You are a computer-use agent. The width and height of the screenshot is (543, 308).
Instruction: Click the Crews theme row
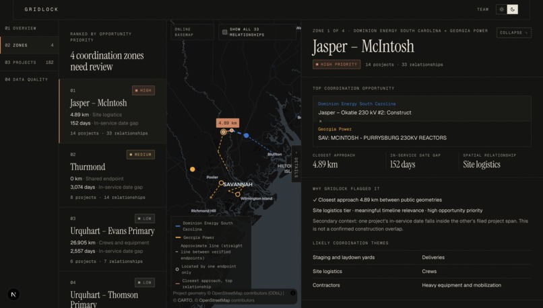point(429,272)
